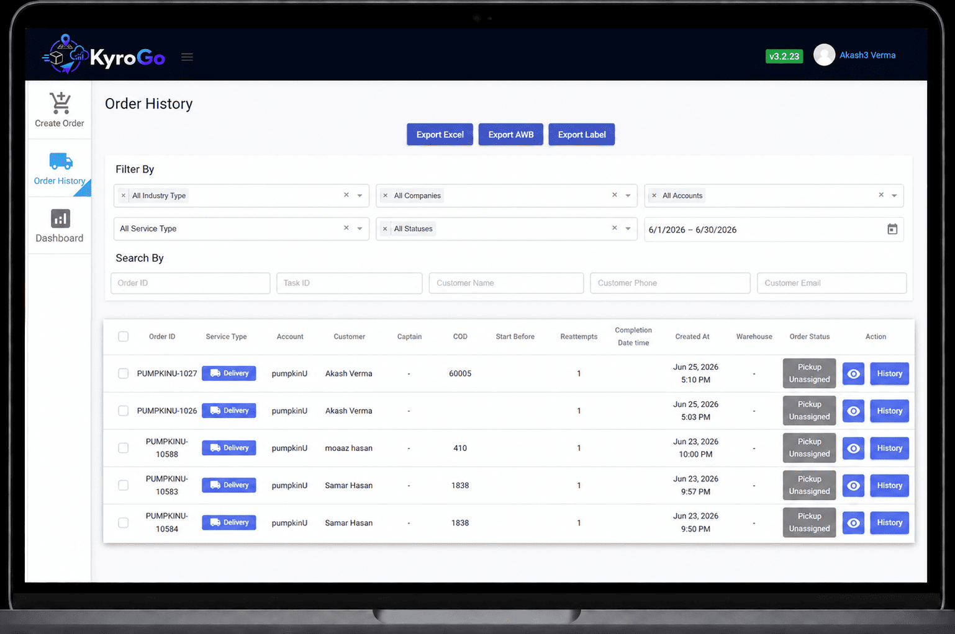View details of order PUMPKINU-1027

click(853, 373)
